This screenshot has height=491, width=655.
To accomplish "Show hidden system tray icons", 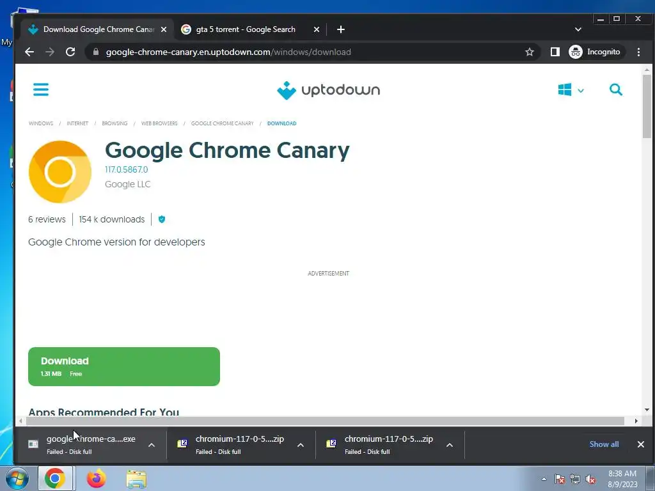I will 544,479.
